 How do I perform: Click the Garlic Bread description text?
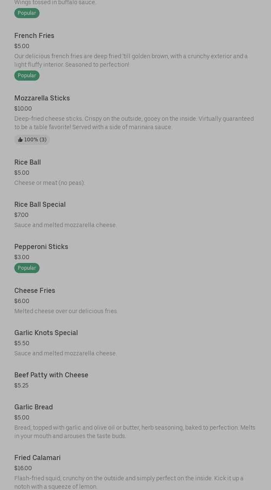(x=135, y=432)
